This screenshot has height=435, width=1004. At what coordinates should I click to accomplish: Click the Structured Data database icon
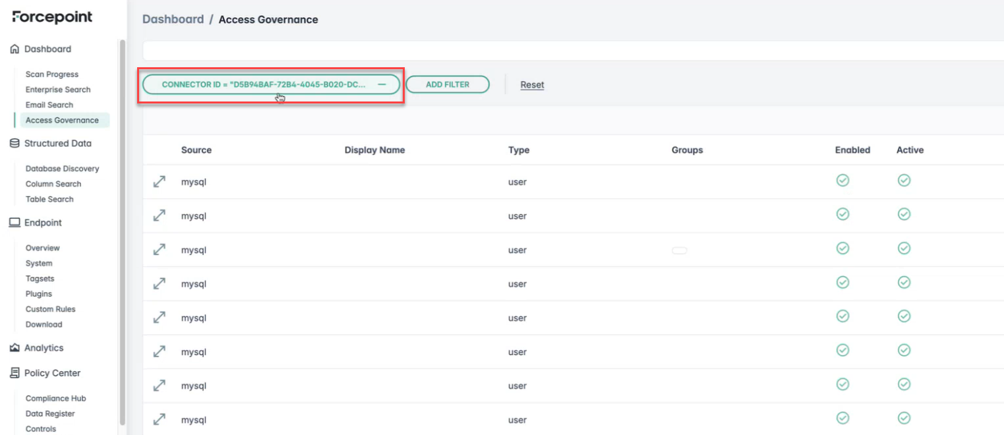pos(15,144)
